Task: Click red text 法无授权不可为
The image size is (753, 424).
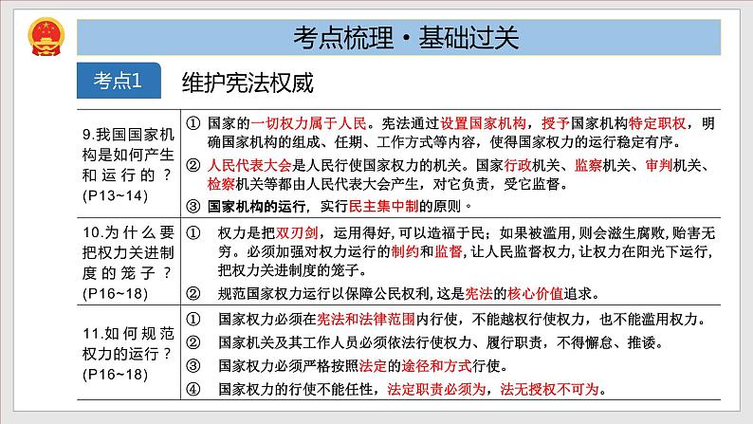Action: [x=553, y=388]
